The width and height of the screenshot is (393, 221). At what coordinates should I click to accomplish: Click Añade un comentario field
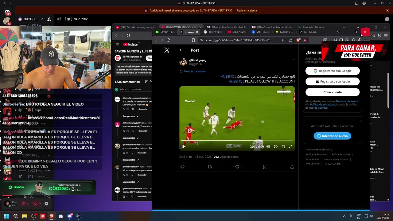coord(135,89)
